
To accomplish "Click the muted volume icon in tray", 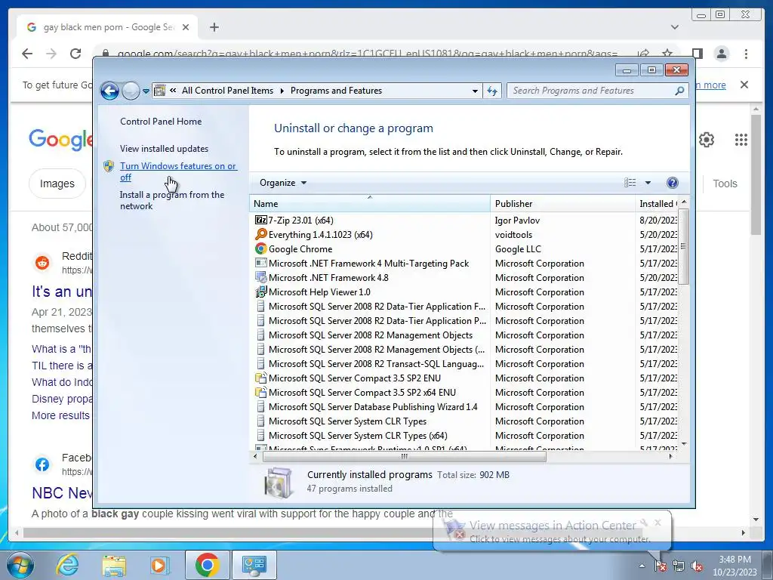I will pyautogui.click(x=697, y=566).
